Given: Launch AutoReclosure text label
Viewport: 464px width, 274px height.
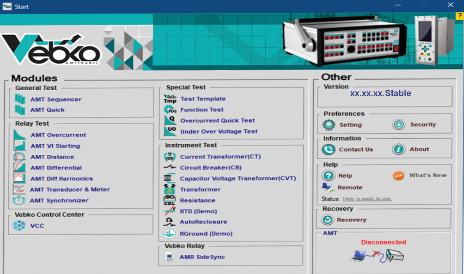Looking at the screenshot, I should point(204,222).
